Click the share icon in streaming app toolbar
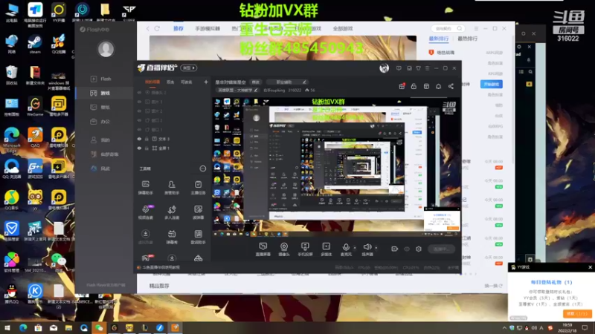 [x=451, y=86]
